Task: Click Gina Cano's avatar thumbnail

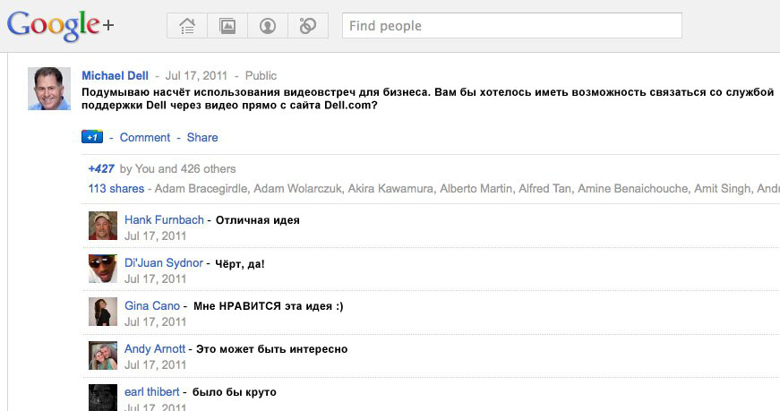Action: coord(103,312)
